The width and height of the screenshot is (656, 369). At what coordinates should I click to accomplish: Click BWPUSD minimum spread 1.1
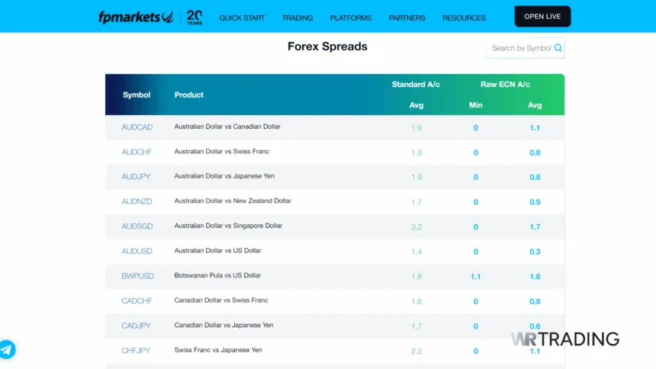coord(476,277)
